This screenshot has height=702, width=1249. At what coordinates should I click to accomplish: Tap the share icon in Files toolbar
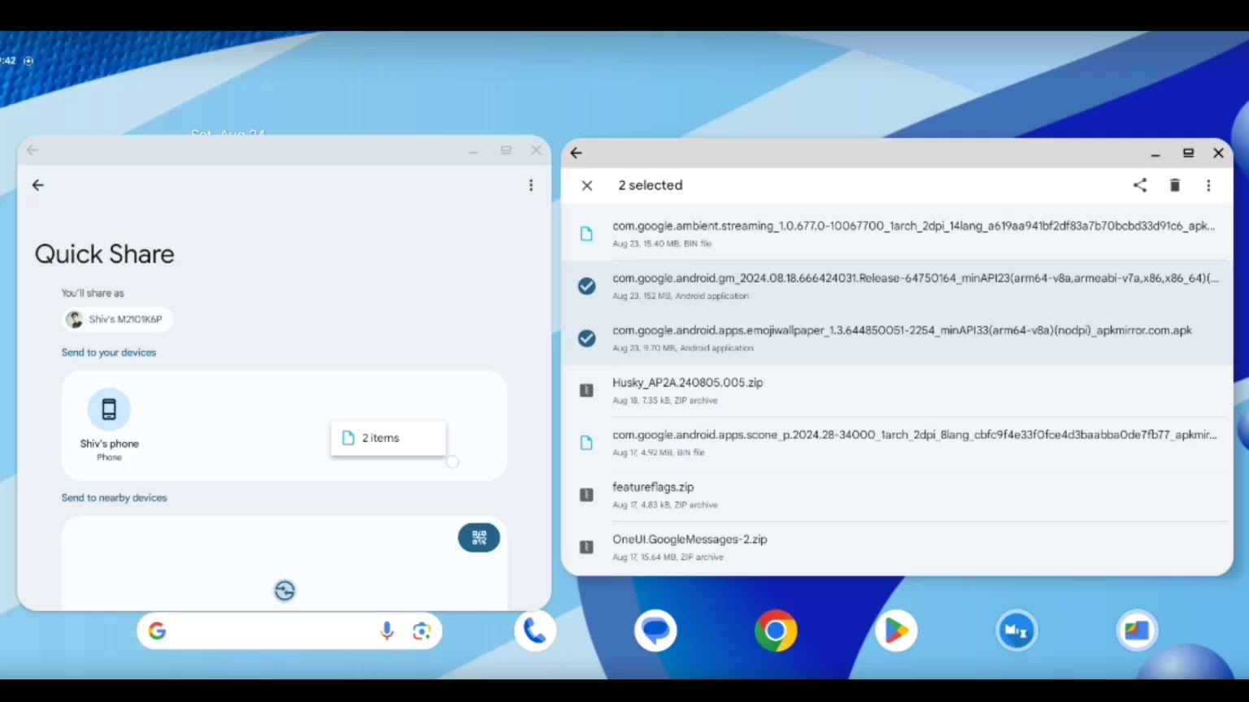pyautogui.click(x=1140, y=185)
